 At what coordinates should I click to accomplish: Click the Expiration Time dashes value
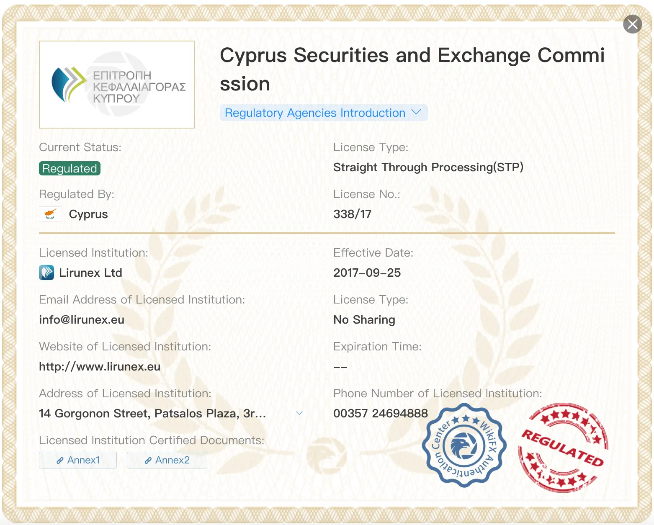340,367
